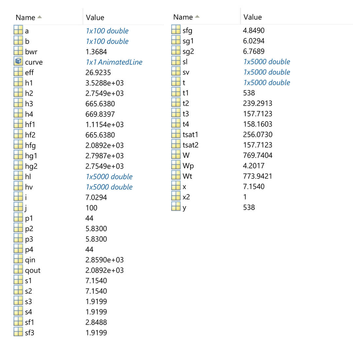Click the variable icon next to 'a'
Viewport: 353px width, 353px height.
[18, 30]
